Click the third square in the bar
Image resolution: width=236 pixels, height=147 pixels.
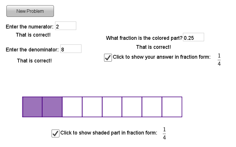(72, 107)
